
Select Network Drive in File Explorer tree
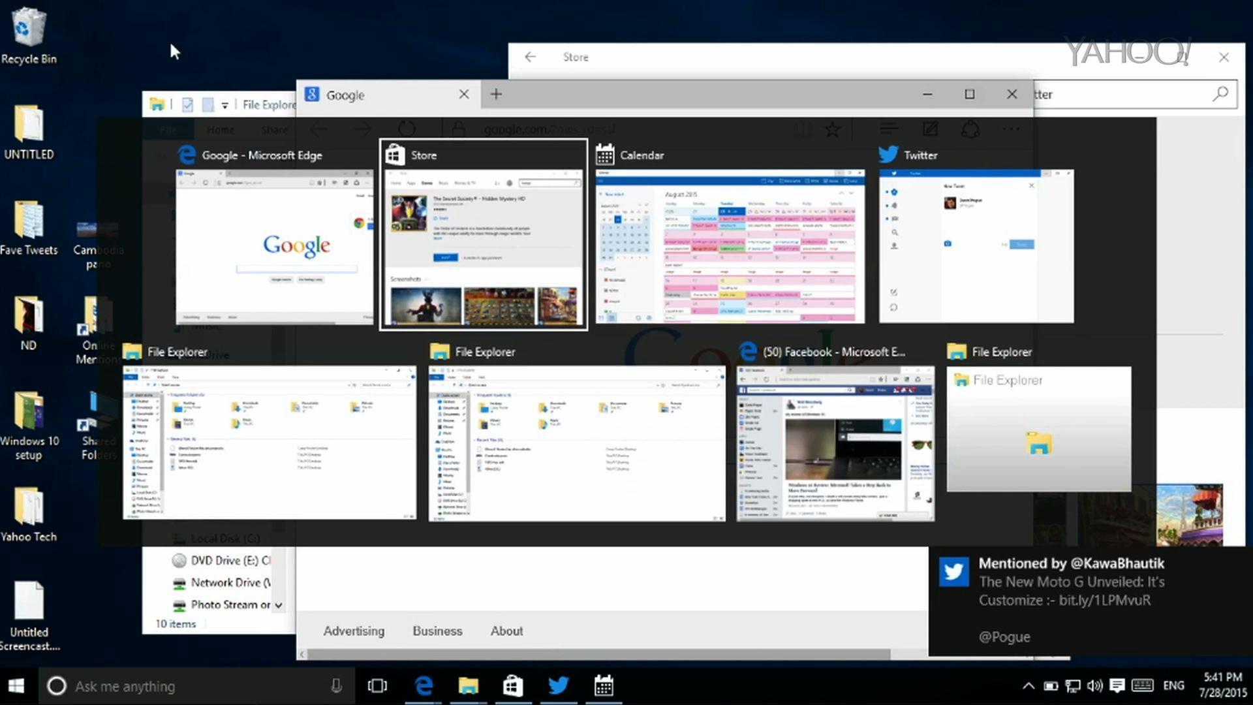222,582
